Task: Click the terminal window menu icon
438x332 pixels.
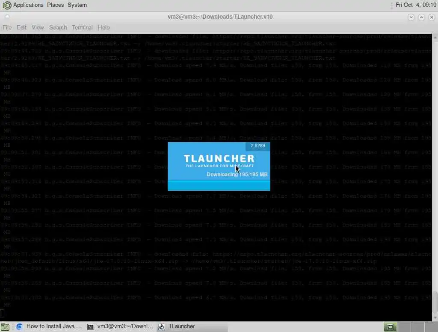Action: 7,17
